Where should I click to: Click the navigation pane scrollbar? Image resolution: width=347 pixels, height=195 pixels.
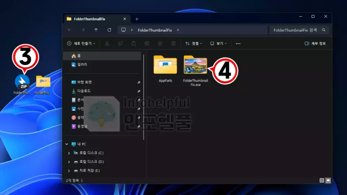[144, 97]
